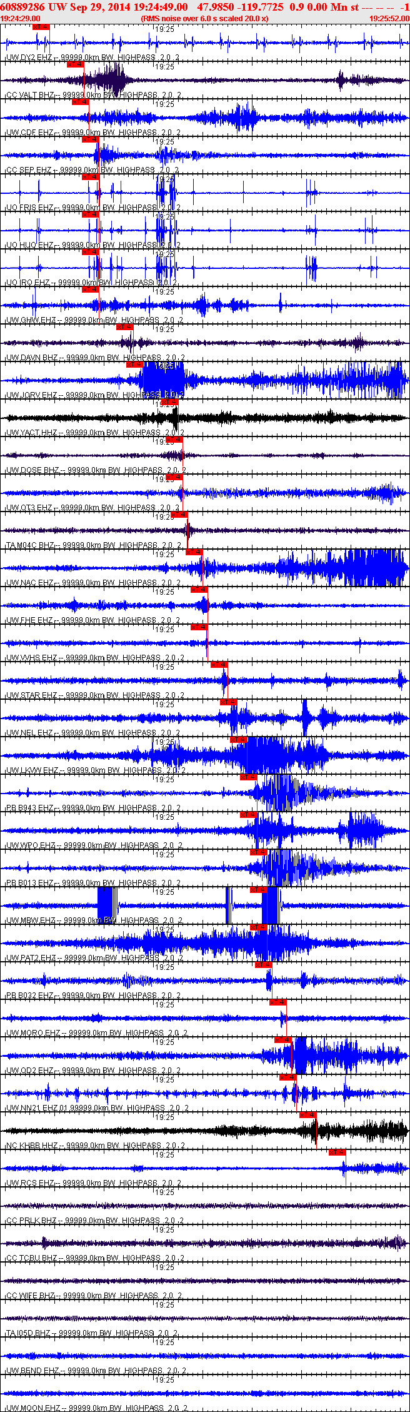Click the UW DAVN BHZ station label
The width and height of the screenshot is (410, 1412).
tap(32, 358)
